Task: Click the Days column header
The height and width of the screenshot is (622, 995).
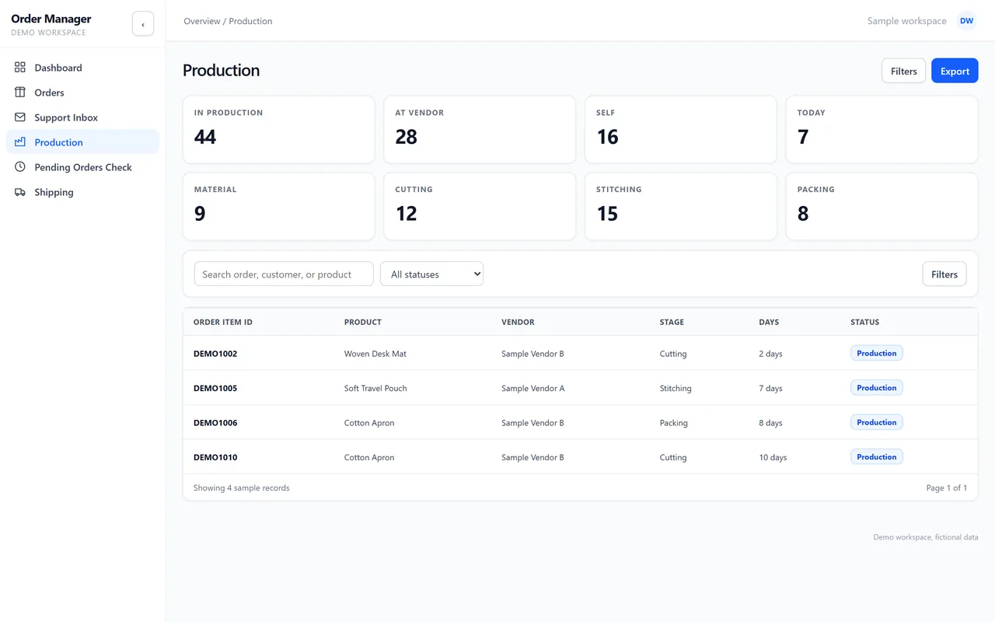Action: 769,322
